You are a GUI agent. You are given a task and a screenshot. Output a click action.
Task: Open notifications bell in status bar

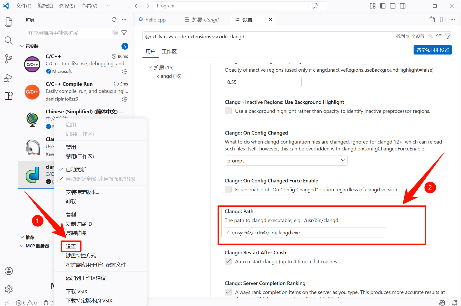tap(455, 303)
